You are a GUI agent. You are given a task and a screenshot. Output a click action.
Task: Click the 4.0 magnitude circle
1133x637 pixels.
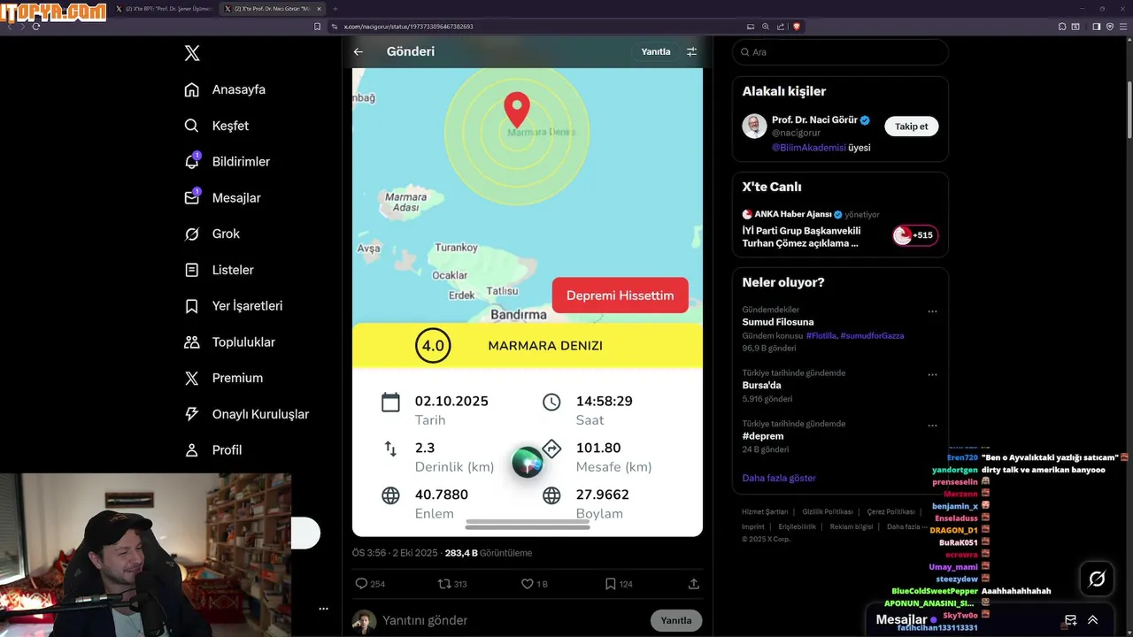433,345
